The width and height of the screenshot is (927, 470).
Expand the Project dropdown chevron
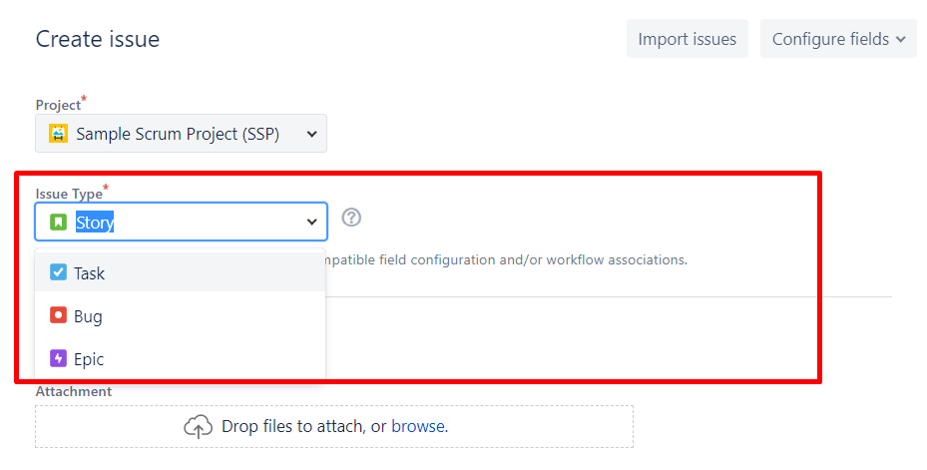point(311,134)
